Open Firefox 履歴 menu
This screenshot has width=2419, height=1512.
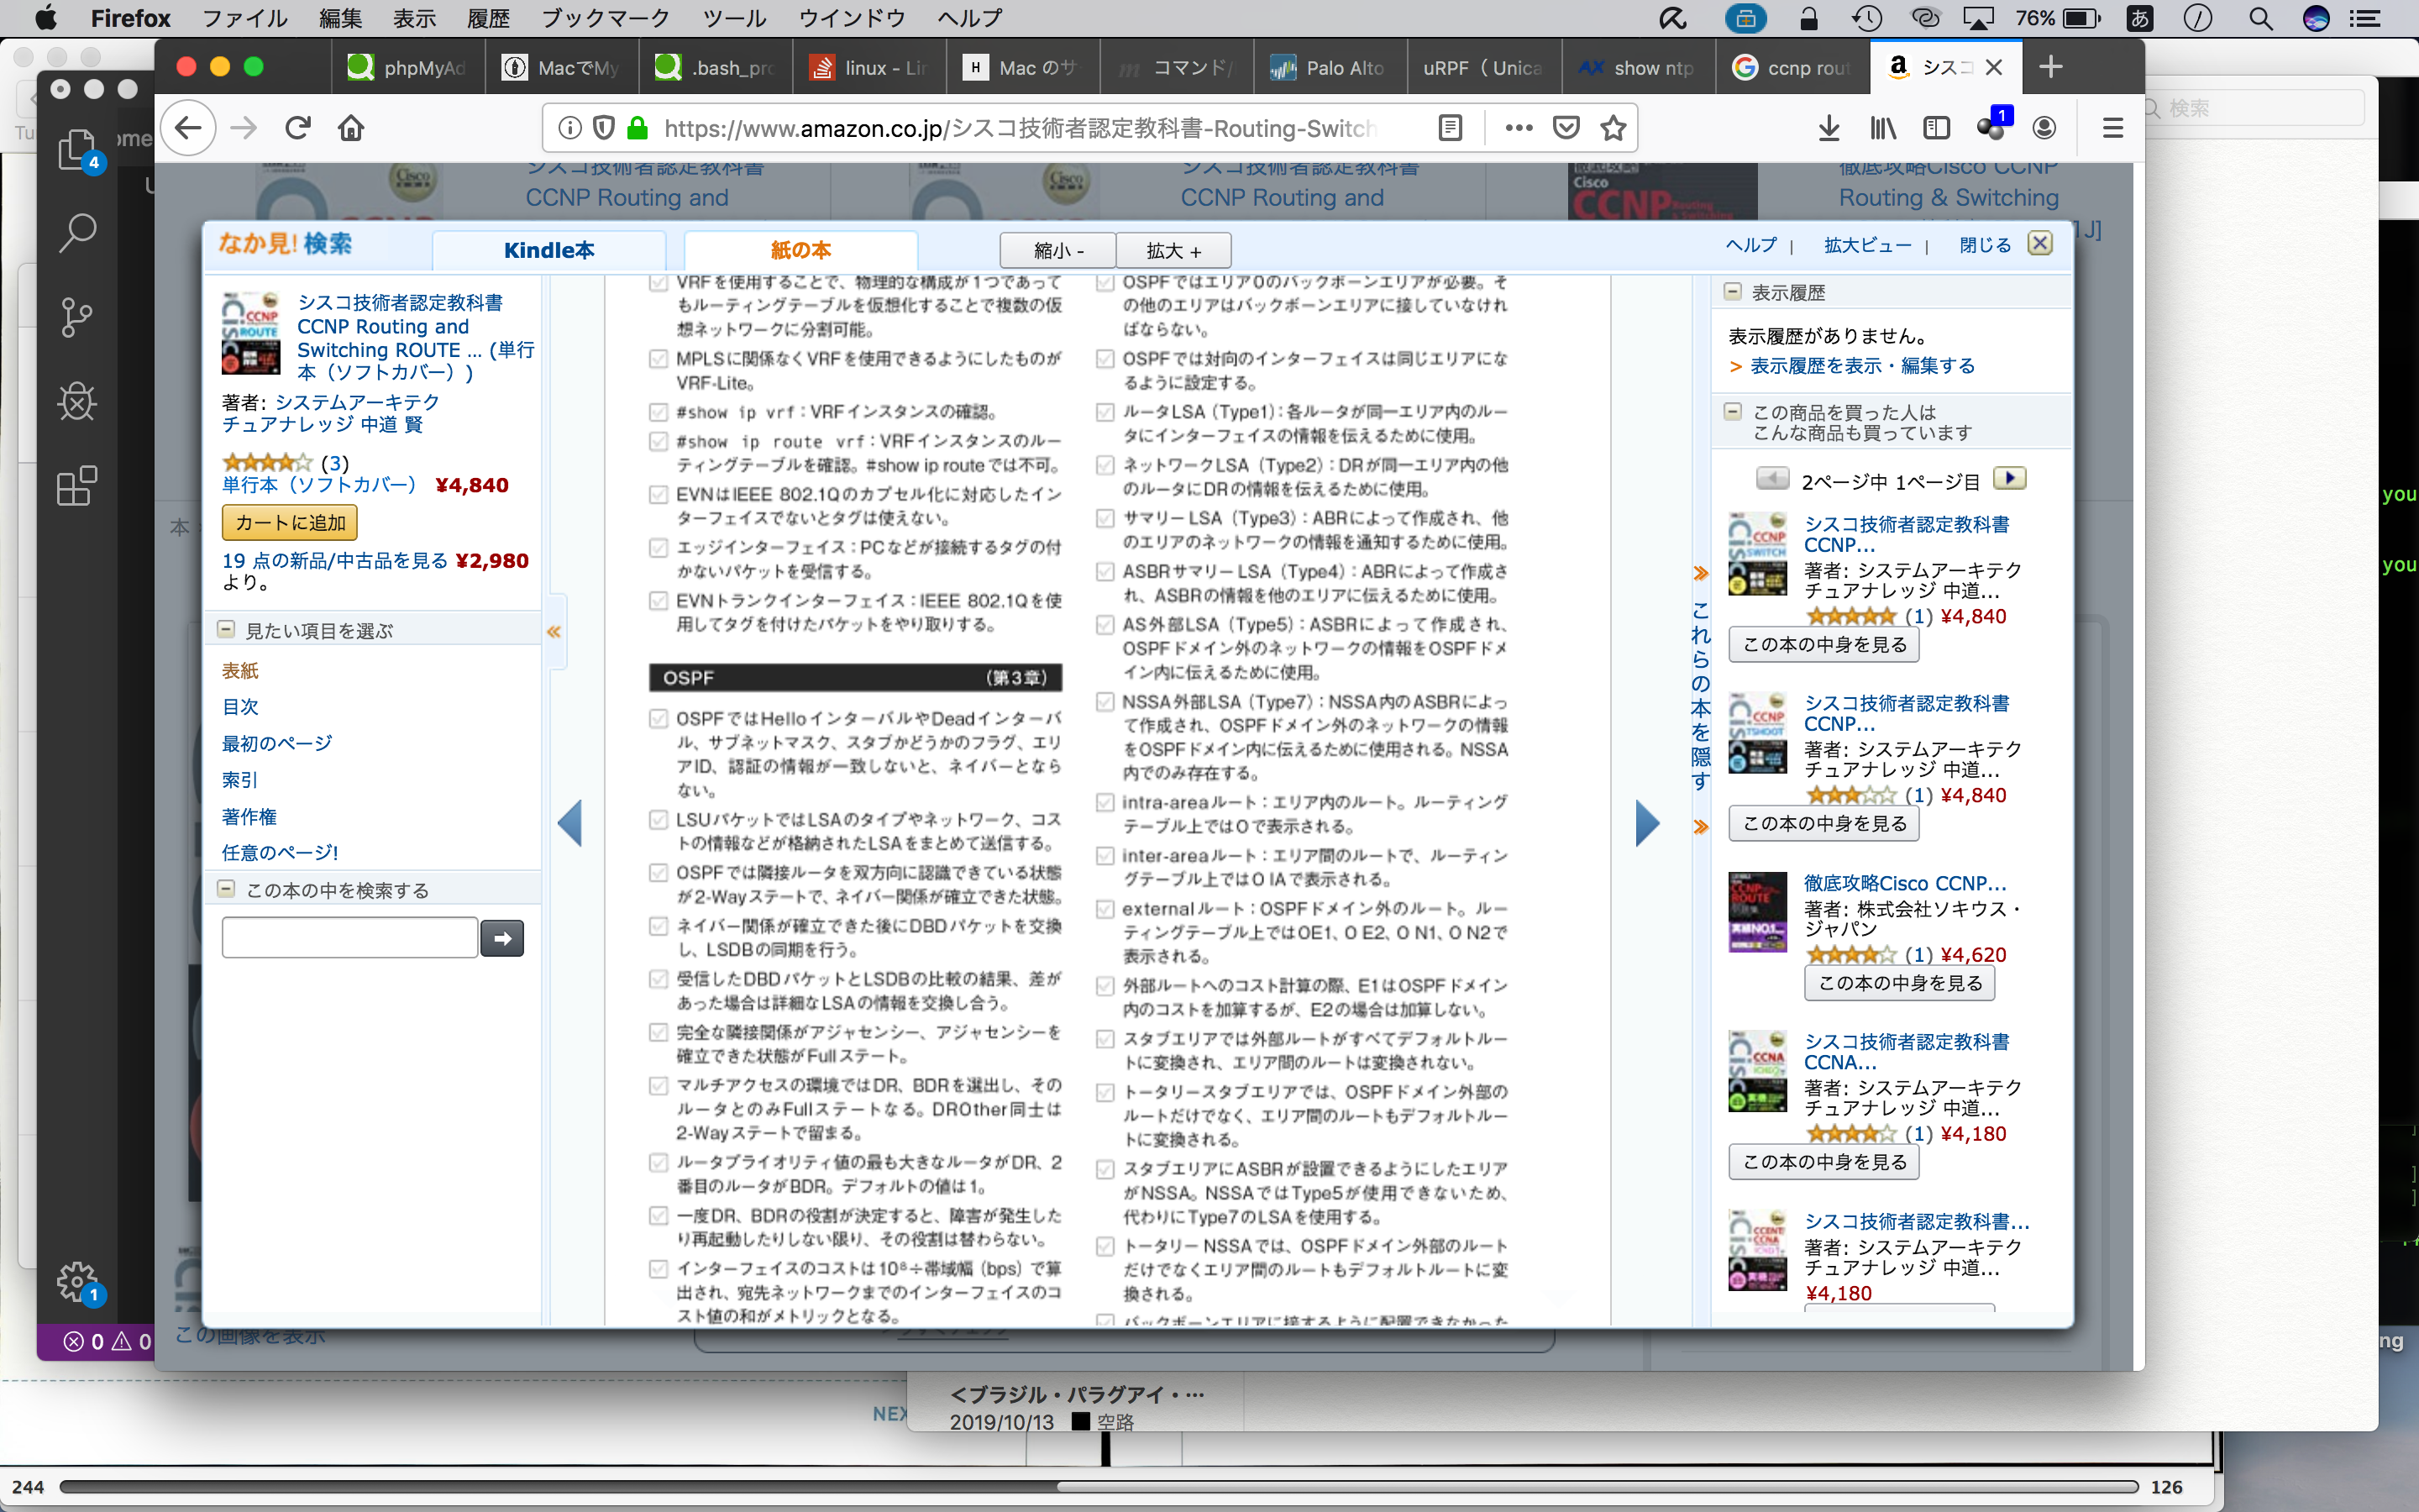(x=489, y=18)
